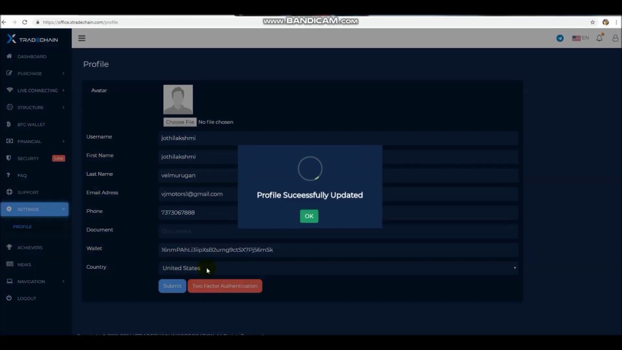The width and height of the screenshot is (622, 350).
Task: Click OK in the success dialog
Action: [309, 216]
